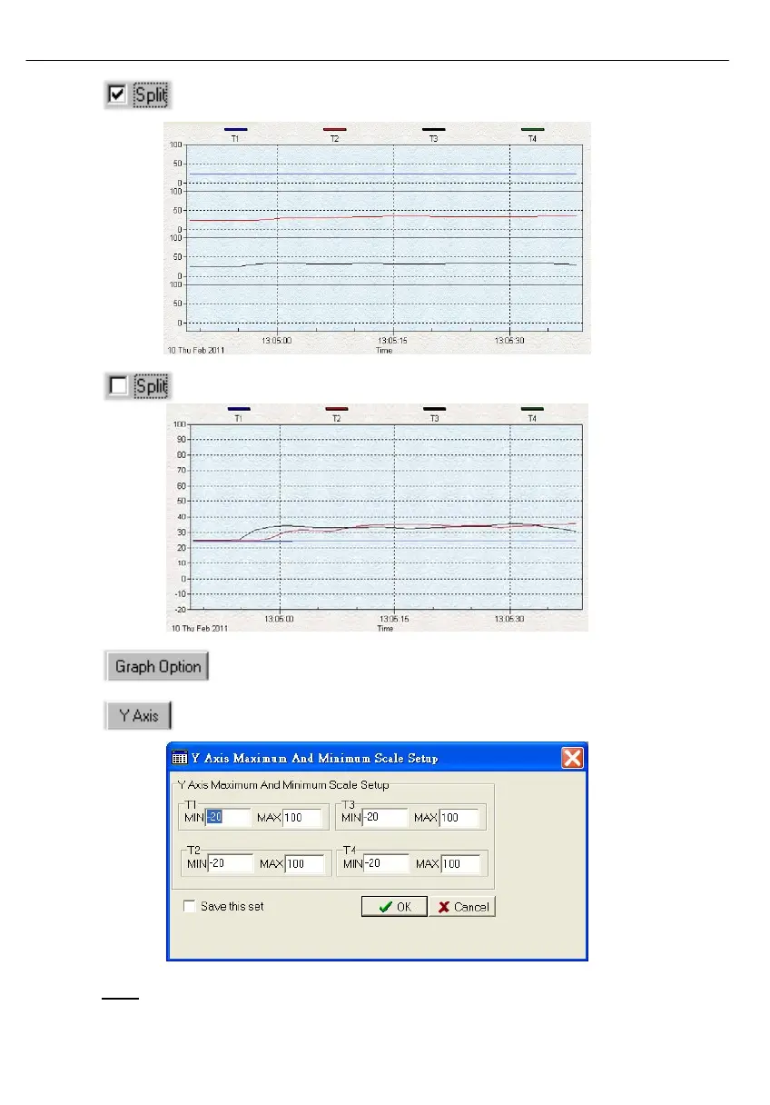
Task: Edit the T4 MAX field
Action: tap(460, 864)
